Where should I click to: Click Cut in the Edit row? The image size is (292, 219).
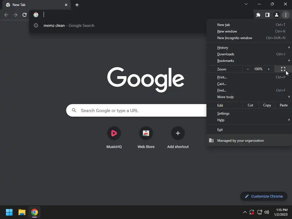click(x=250, y=105)
